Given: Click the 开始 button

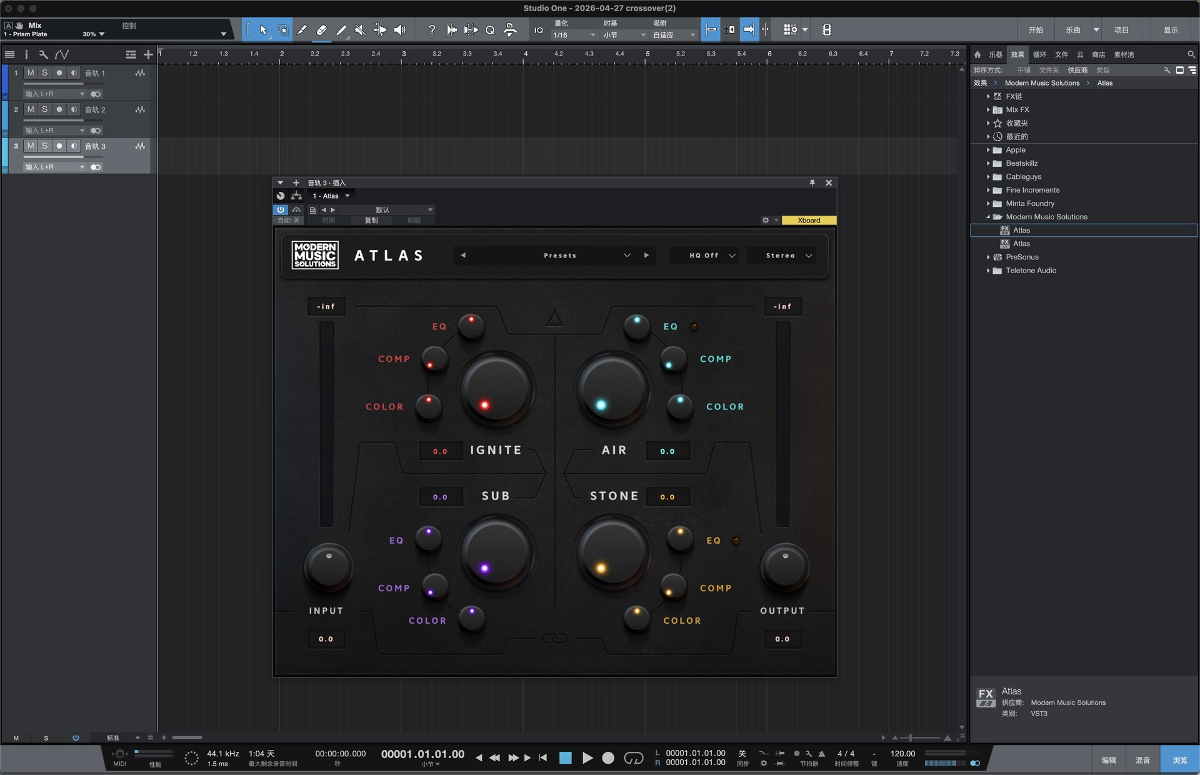Looking at the screenshot, I should coord(1036,29).
